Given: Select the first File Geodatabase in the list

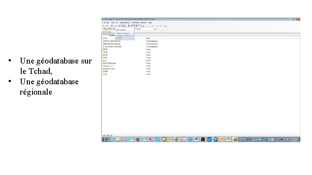Looking at the screenshot, I should click(x=111, y=41).
